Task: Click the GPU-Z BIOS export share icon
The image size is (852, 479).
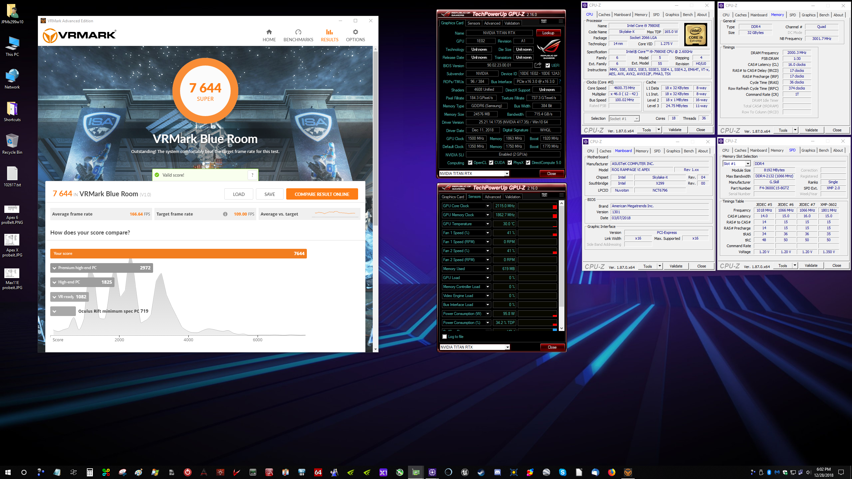Action: pyautogui.click(x=538, y=65)
